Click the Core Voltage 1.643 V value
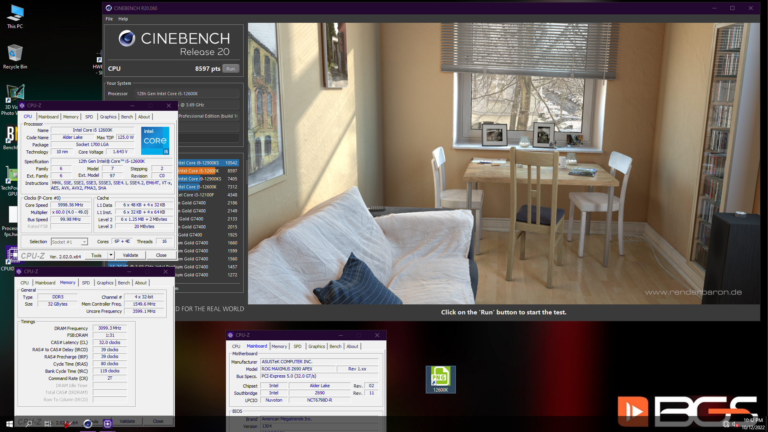 click(x=120, y=152)
